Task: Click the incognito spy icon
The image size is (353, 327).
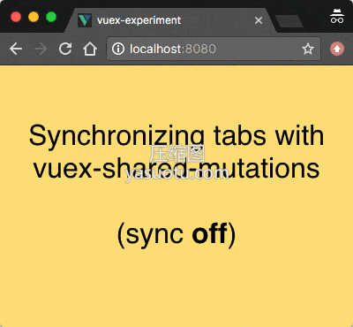Action: point(337,16)
